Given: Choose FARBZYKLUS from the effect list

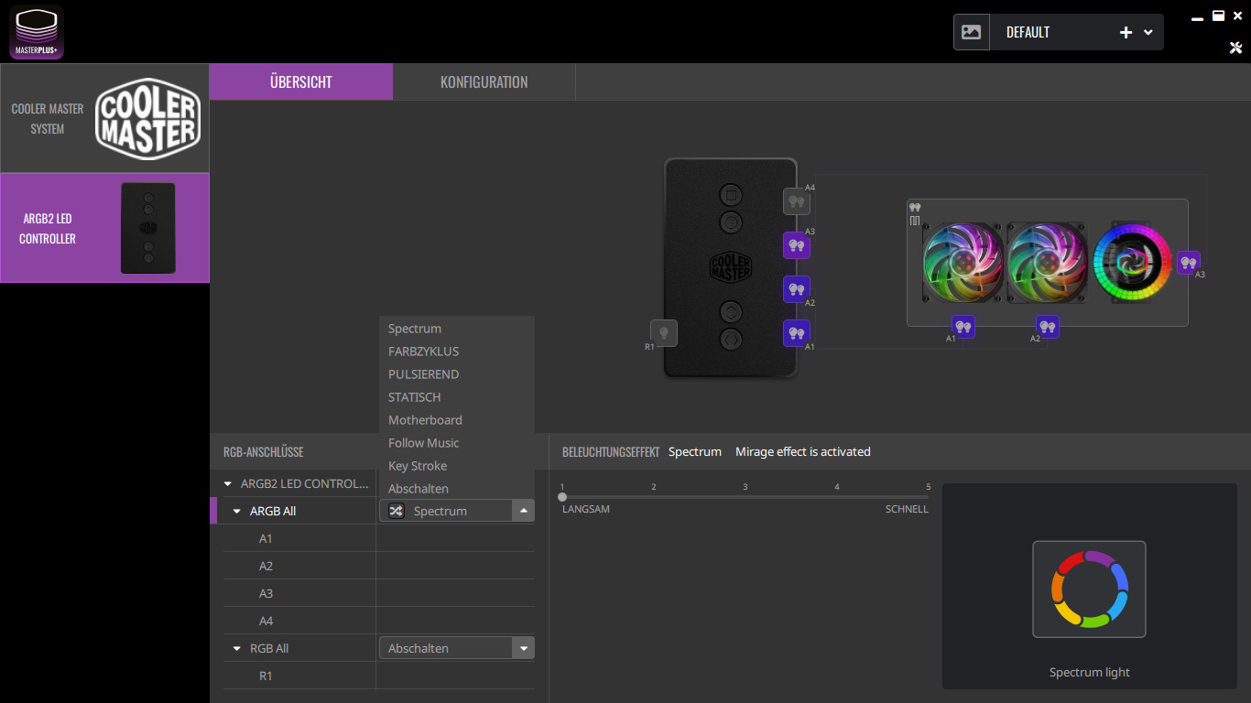Looking at the screenshot, I should 456,351.
